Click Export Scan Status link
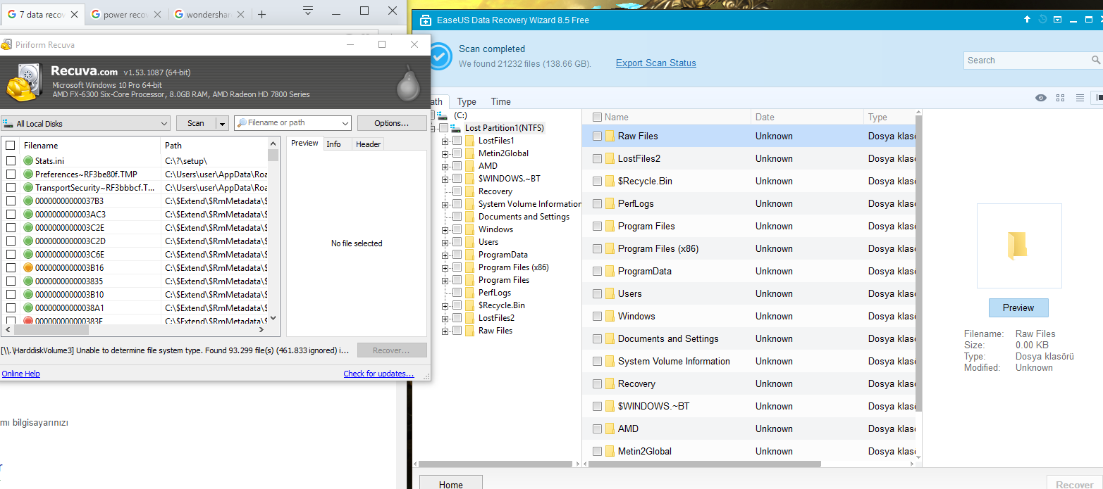This screenshot has width=1103, height=489. (656, 63)
